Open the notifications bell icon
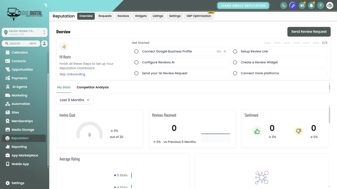This screenshot has width=337, height=189. point(311,5)
